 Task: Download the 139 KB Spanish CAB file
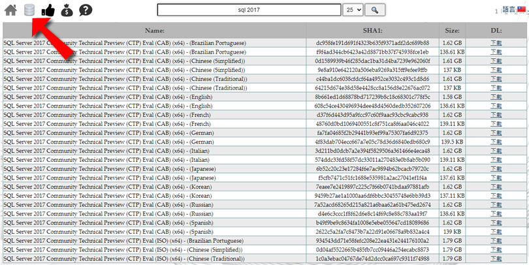[496, 232]
